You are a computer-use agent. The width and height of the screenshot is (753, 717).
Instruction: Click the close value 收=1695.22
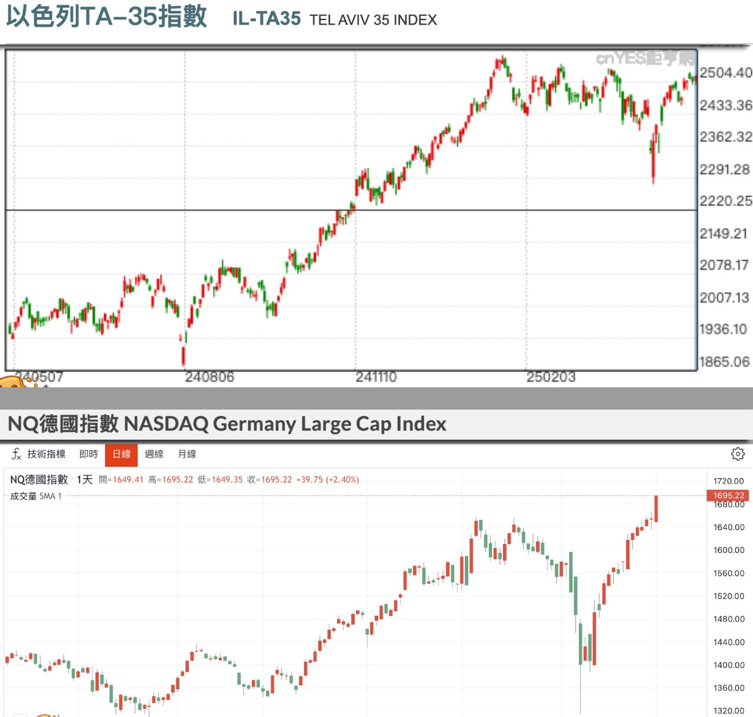pos(269,480)
